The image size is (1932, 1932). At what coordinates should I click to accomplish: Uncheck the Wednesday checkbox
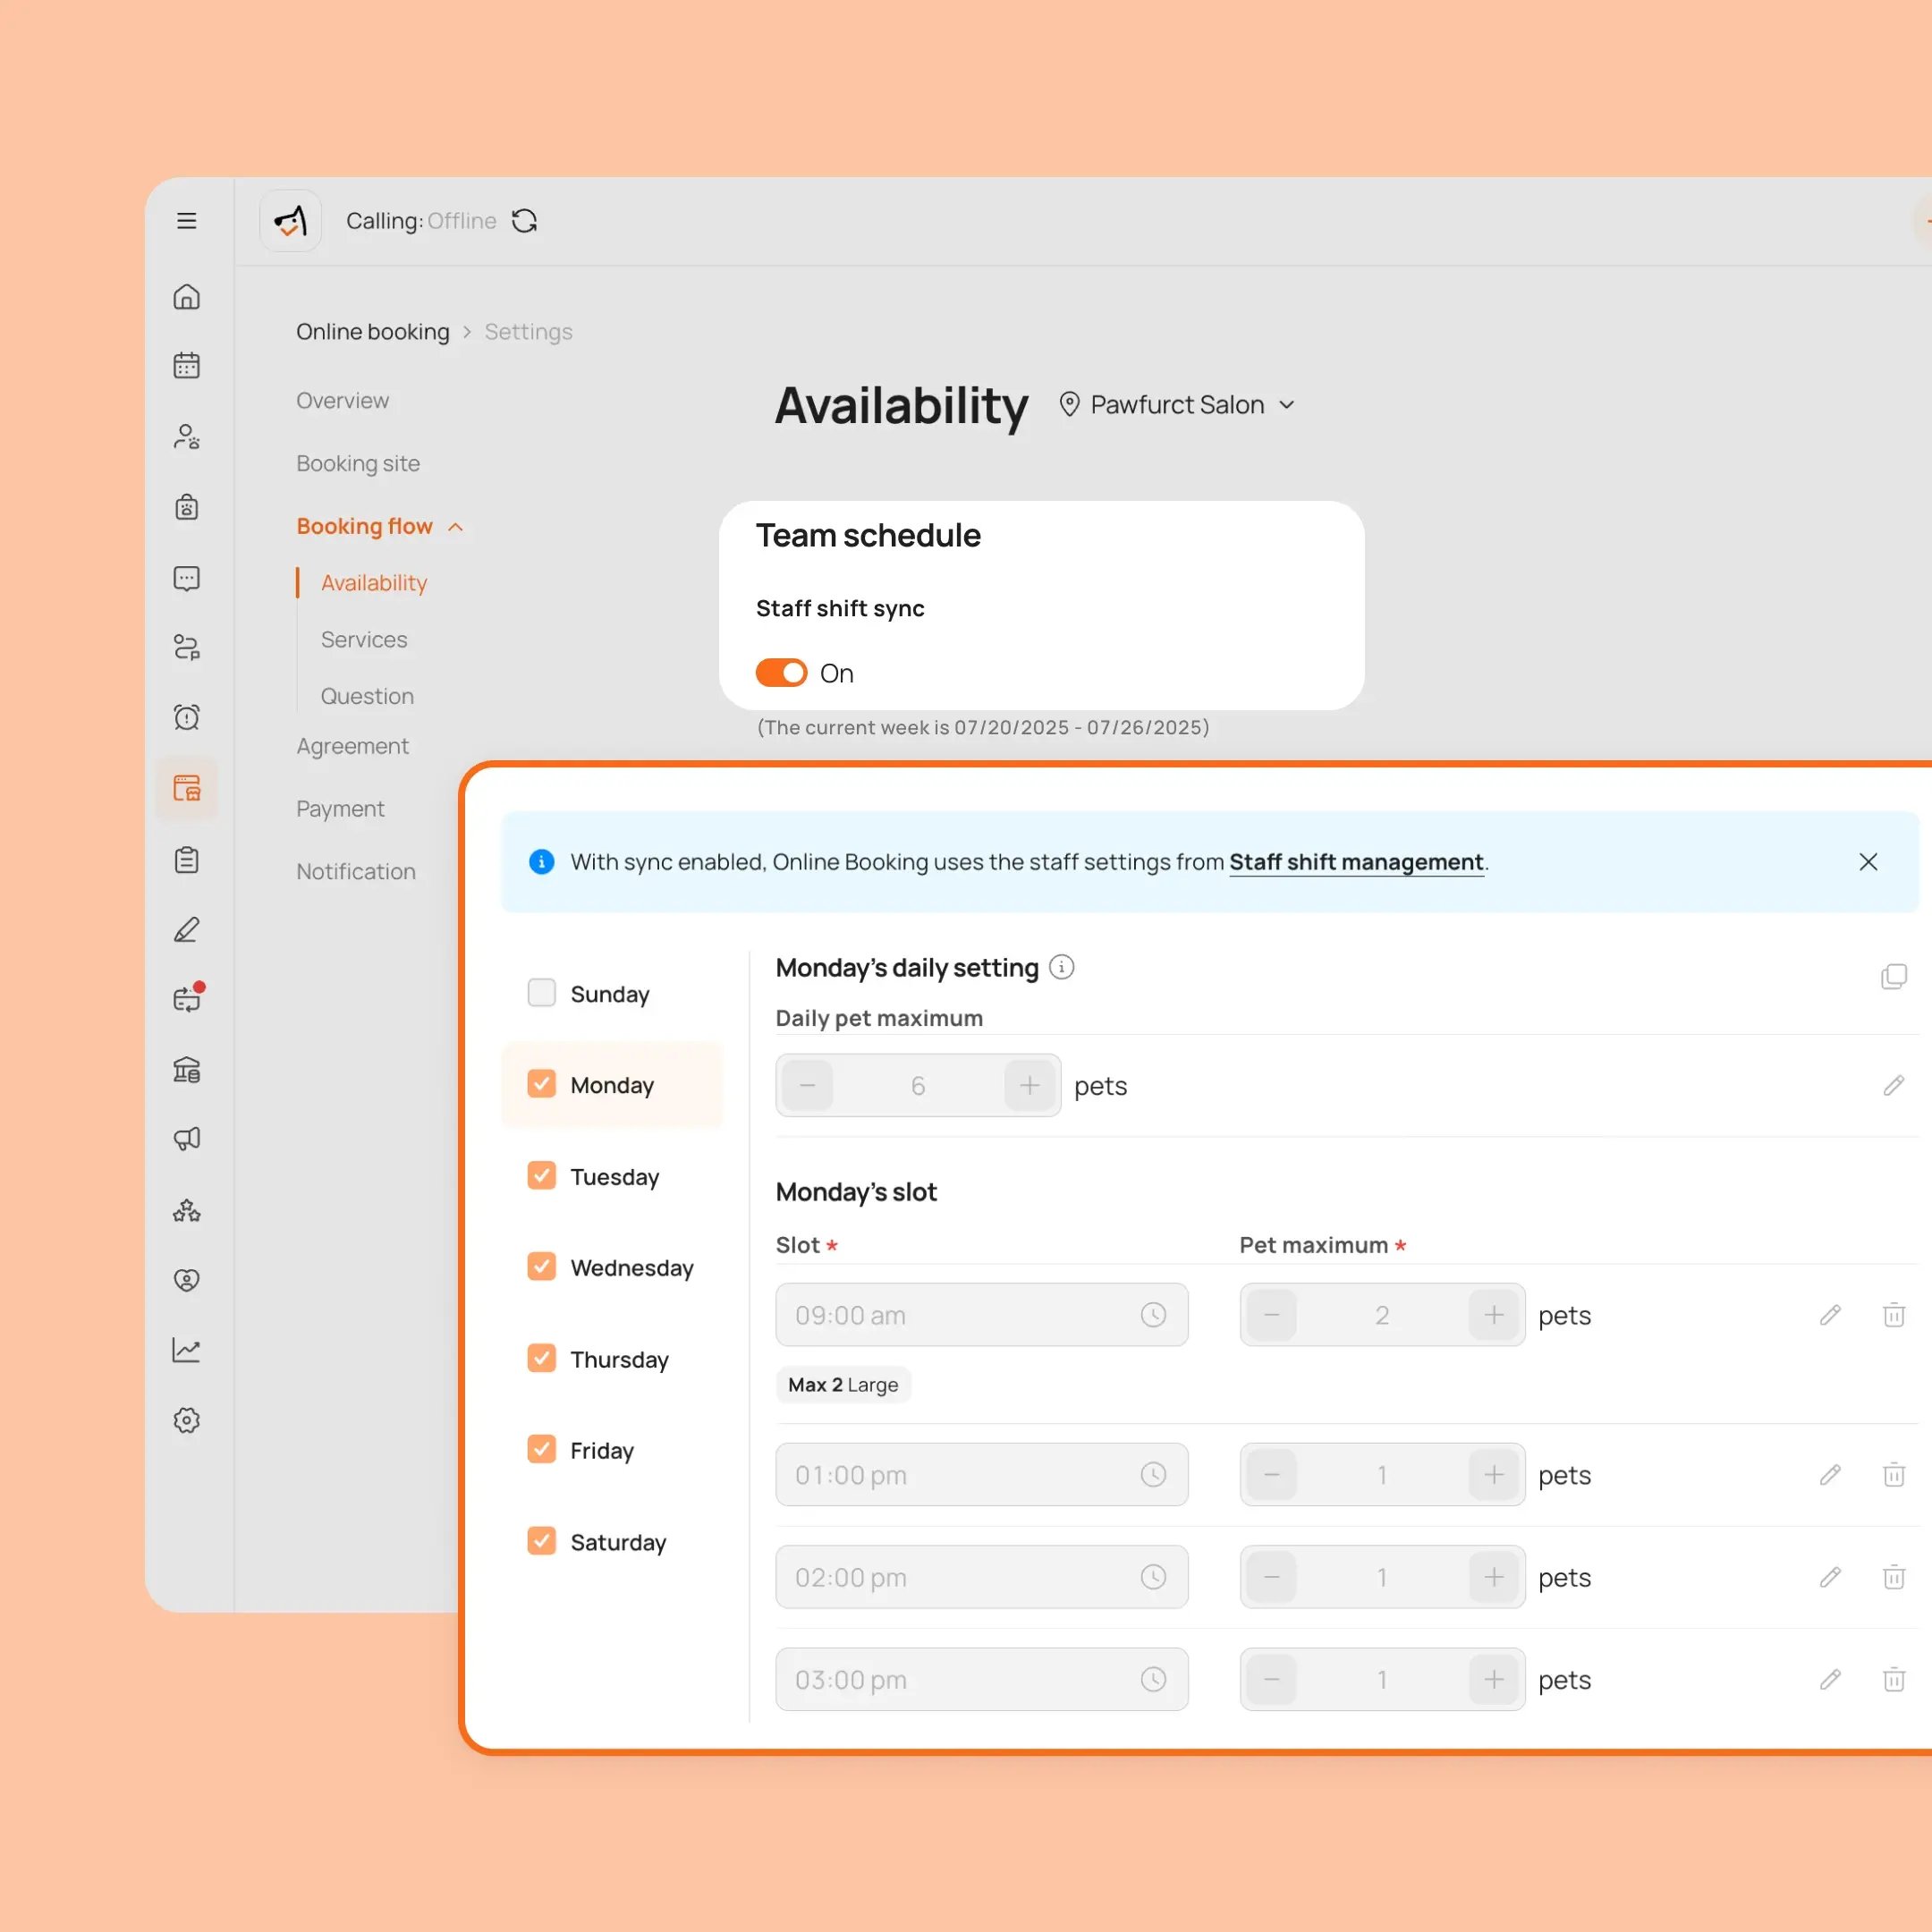pyautogui.click(x=541, y=1267)
